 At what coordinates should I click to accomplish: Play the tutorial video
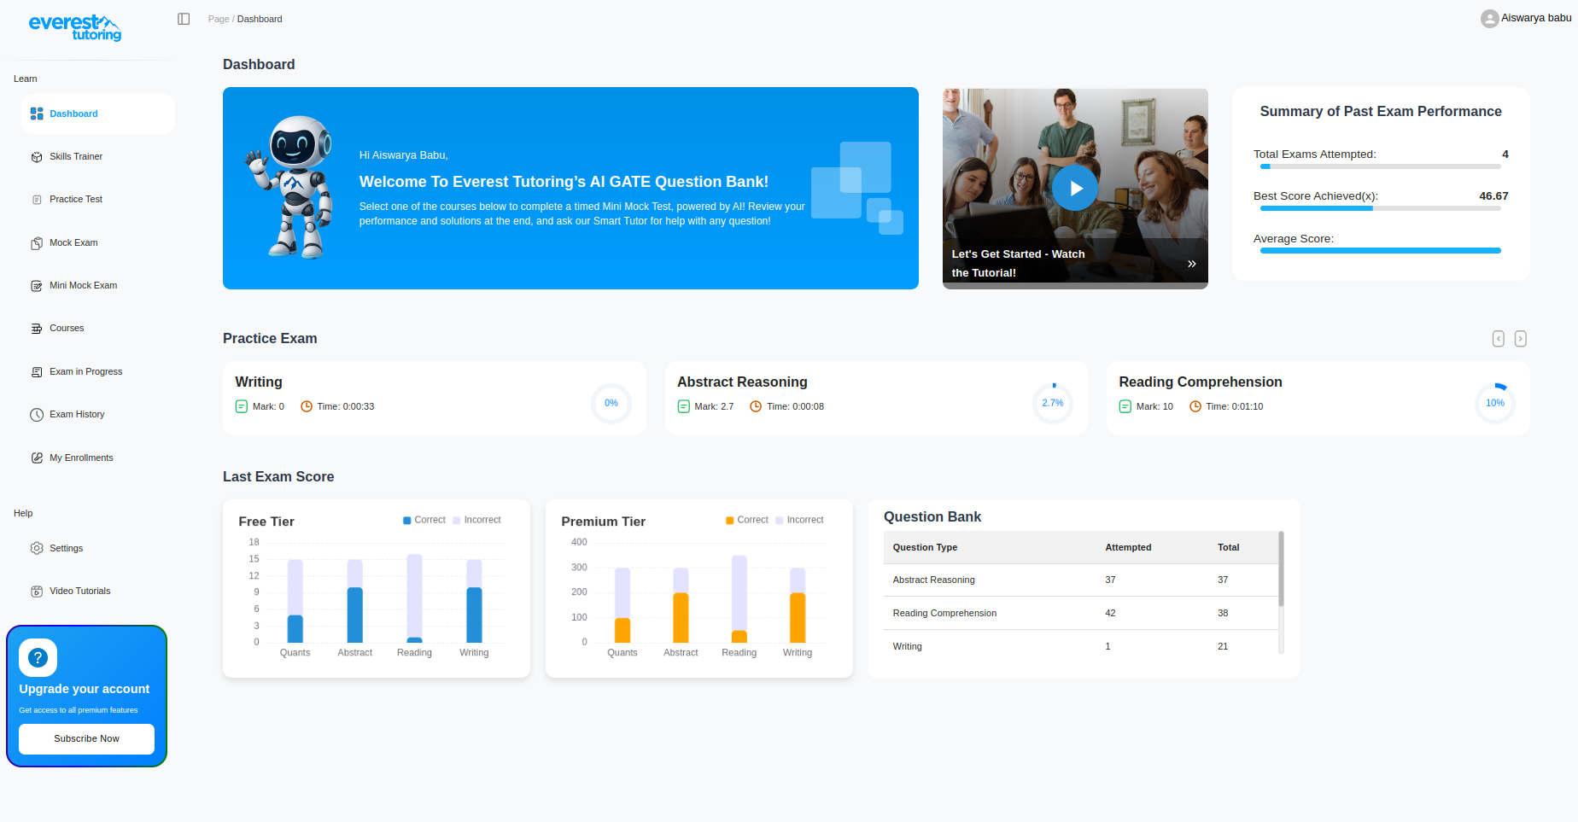tap(1074, 189)
